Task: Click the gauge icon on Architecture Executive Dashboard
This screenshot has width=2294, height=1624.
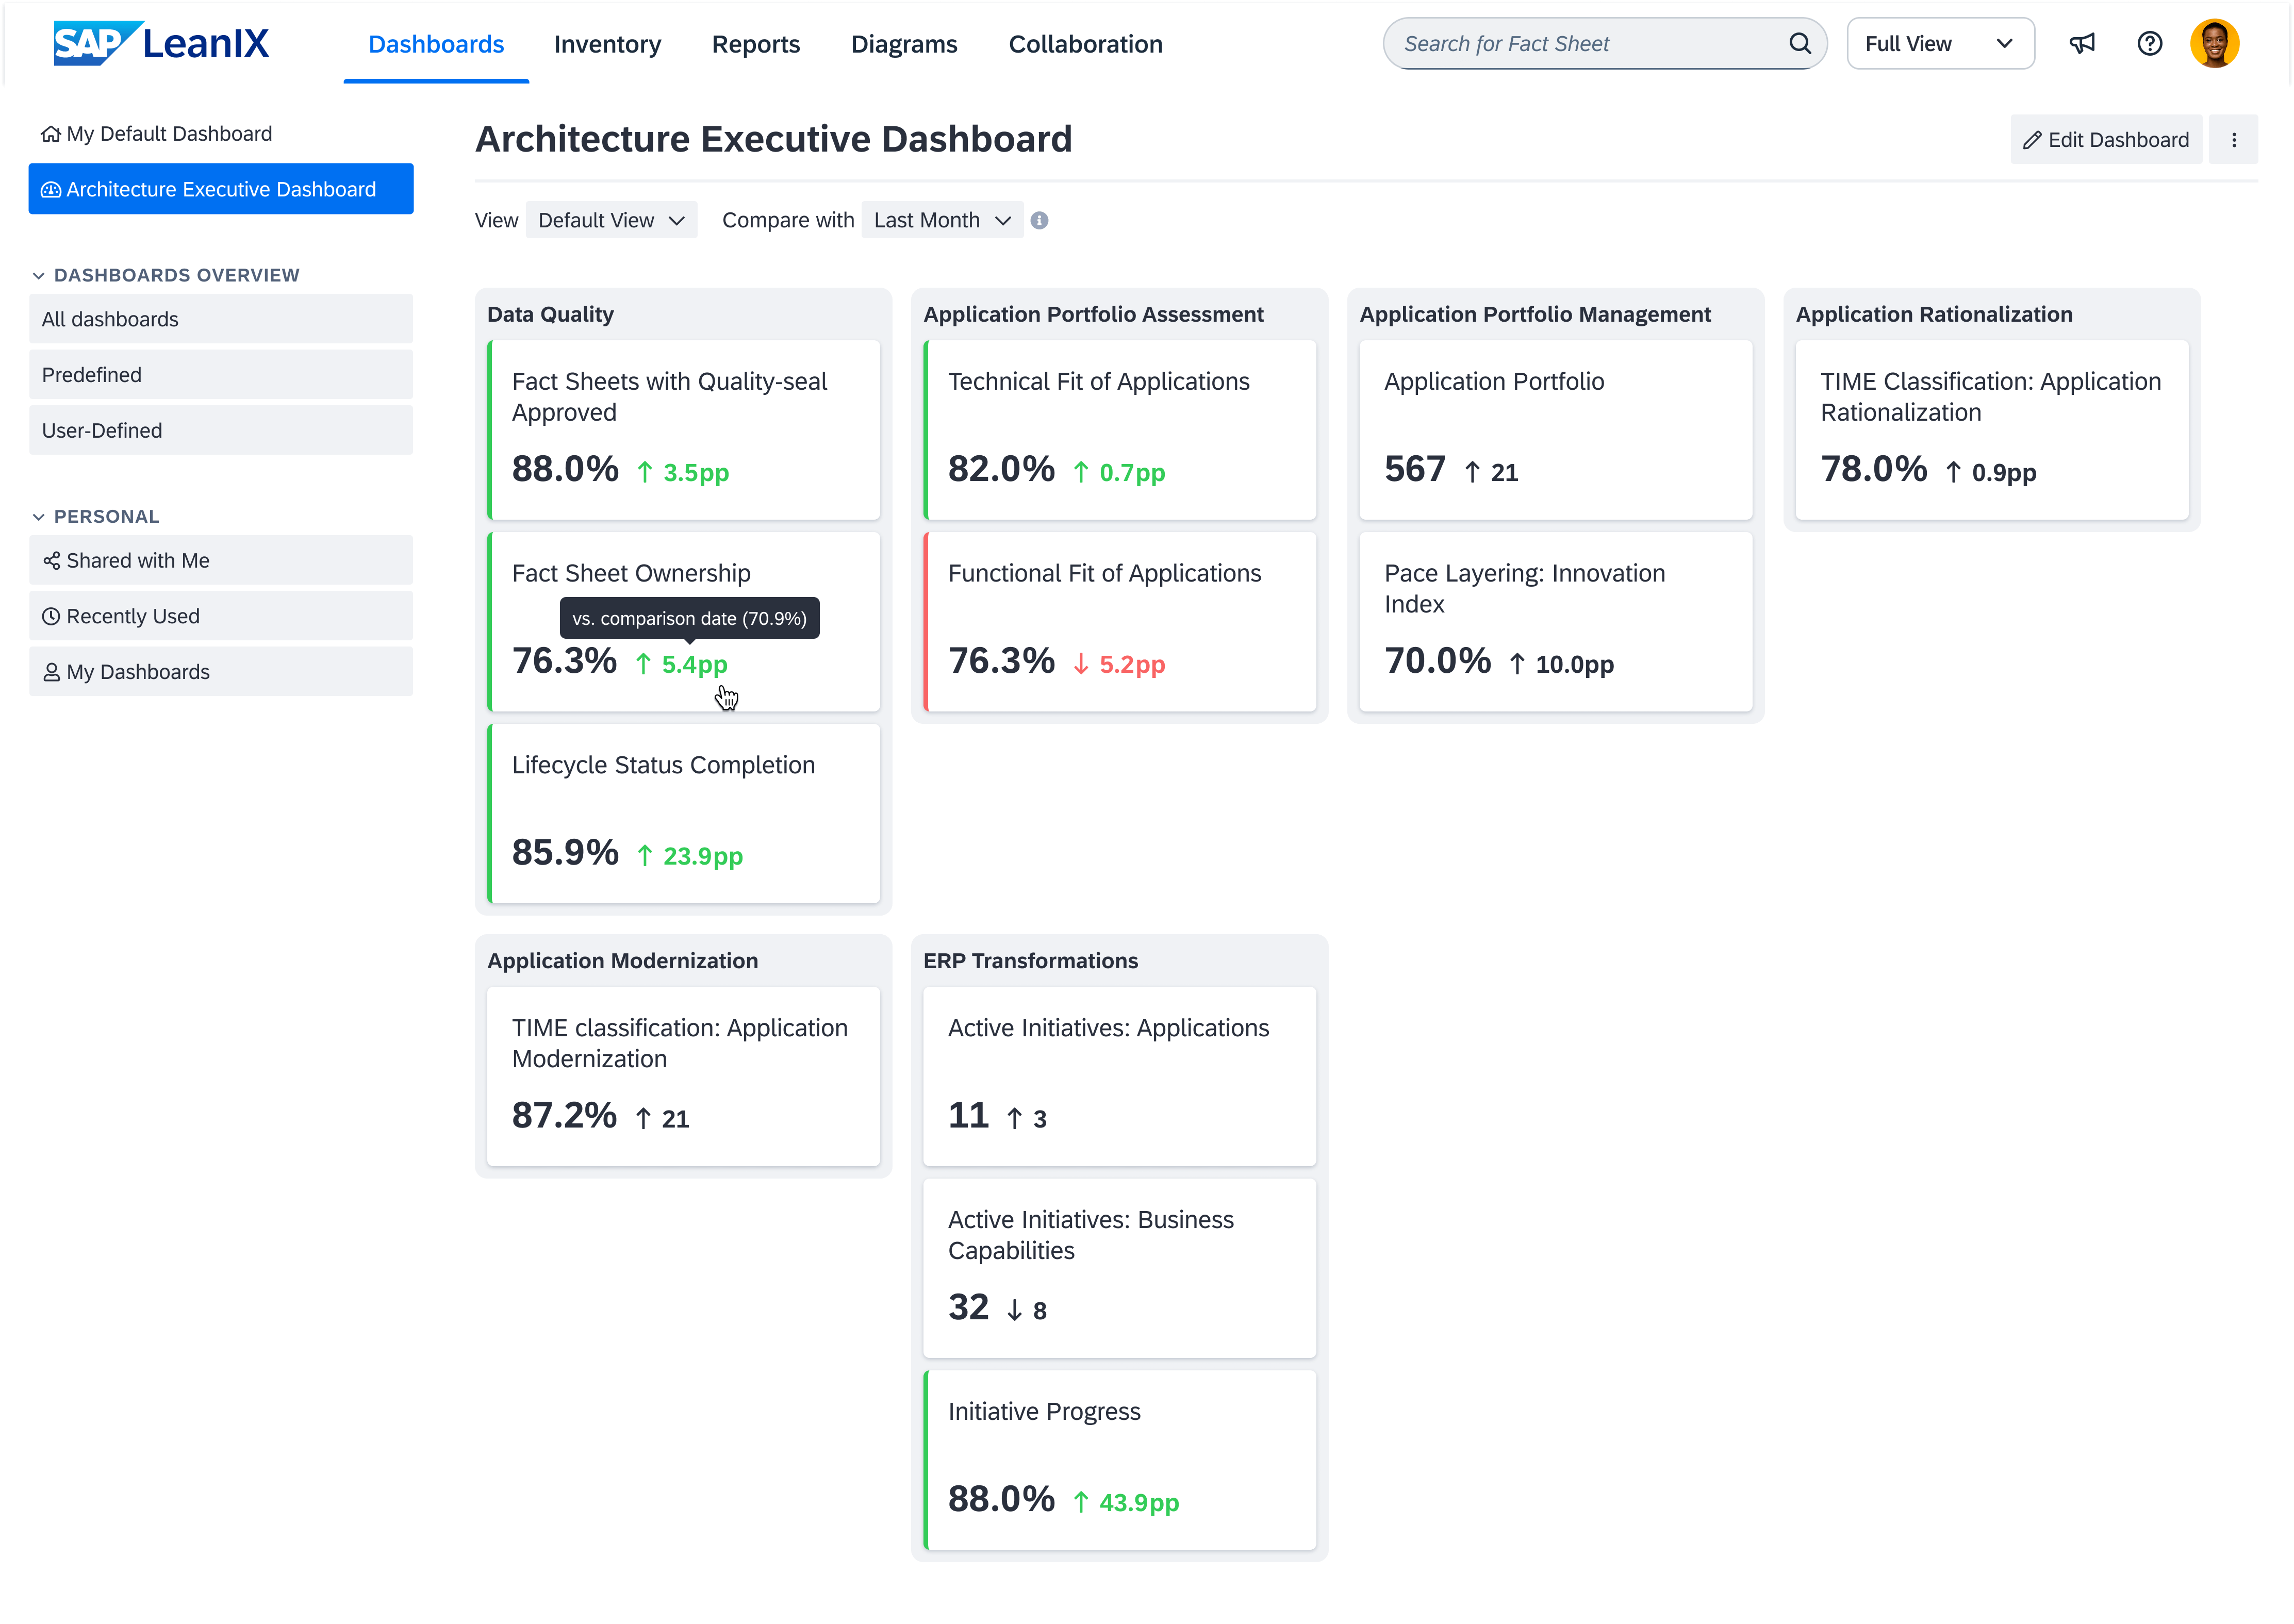Action: [x=51, y=190]
